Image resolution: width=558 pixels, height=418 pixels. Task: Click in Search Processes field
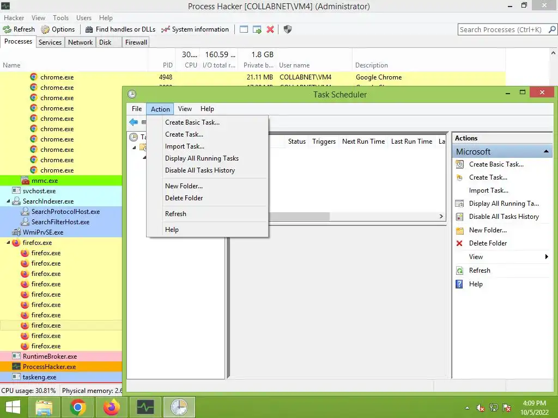click(x=502, y=29)
